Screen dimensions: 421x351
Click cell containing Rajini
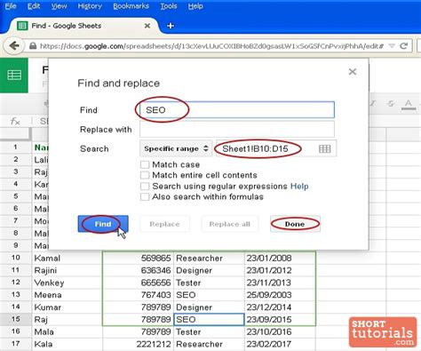68,270
